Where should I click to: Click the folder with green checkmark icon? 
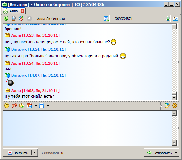pyautogui.click(x=22, y=106)
